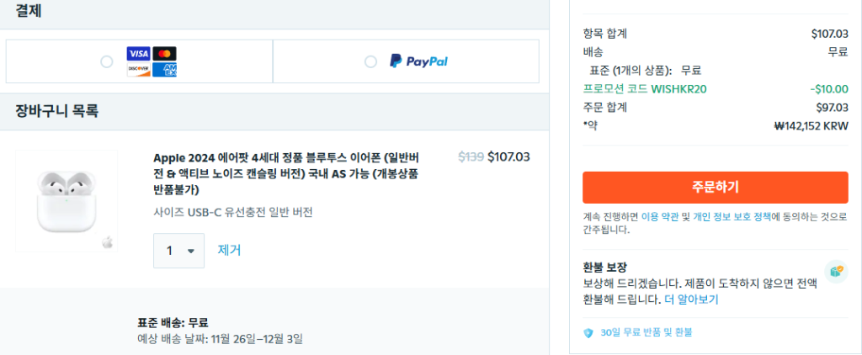862x355 pixels.
Task: Open the 이용 약관 terms link
Action: pyautogui.click(x=660, y=217)
